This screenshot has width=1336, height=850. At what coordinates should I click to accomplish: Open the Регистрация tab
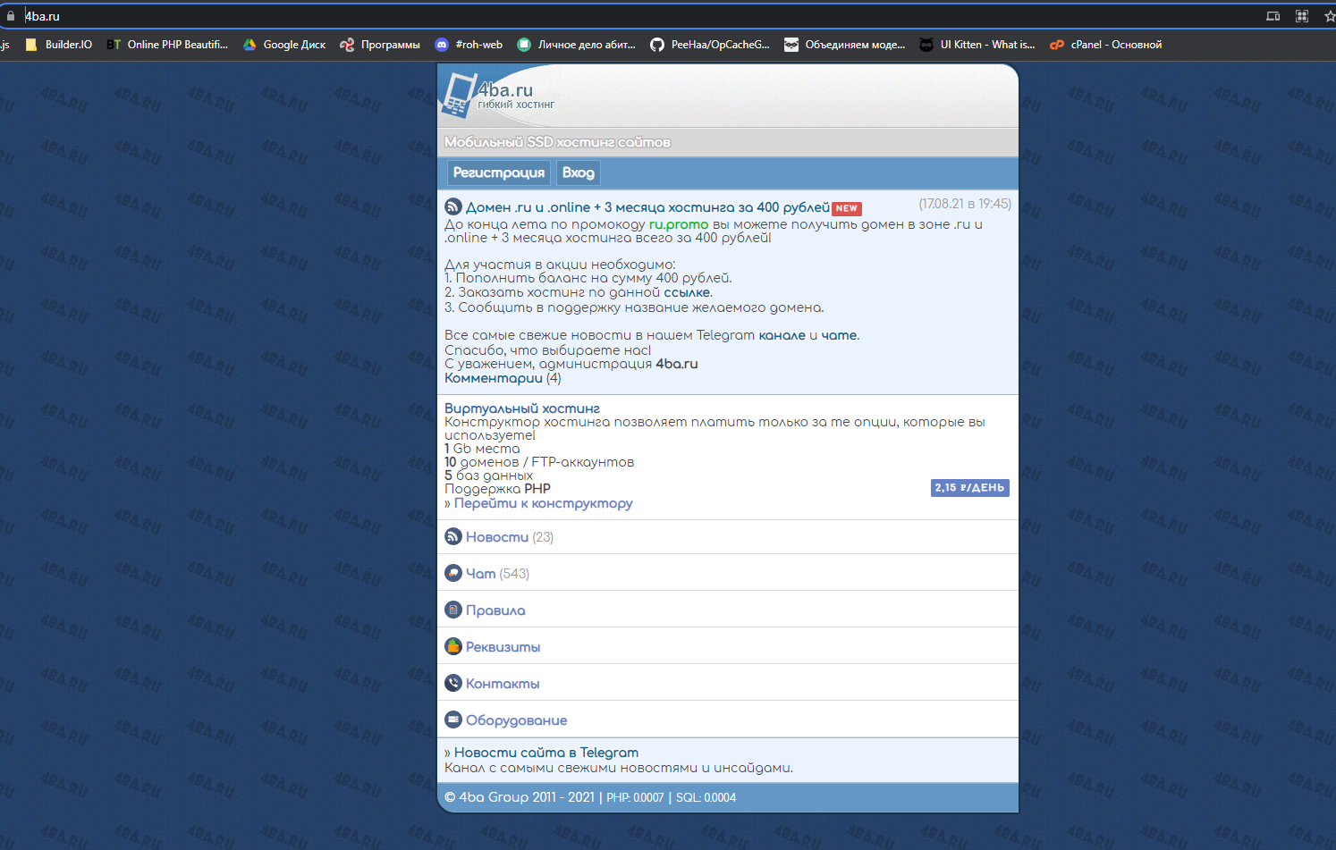(498, 173)
